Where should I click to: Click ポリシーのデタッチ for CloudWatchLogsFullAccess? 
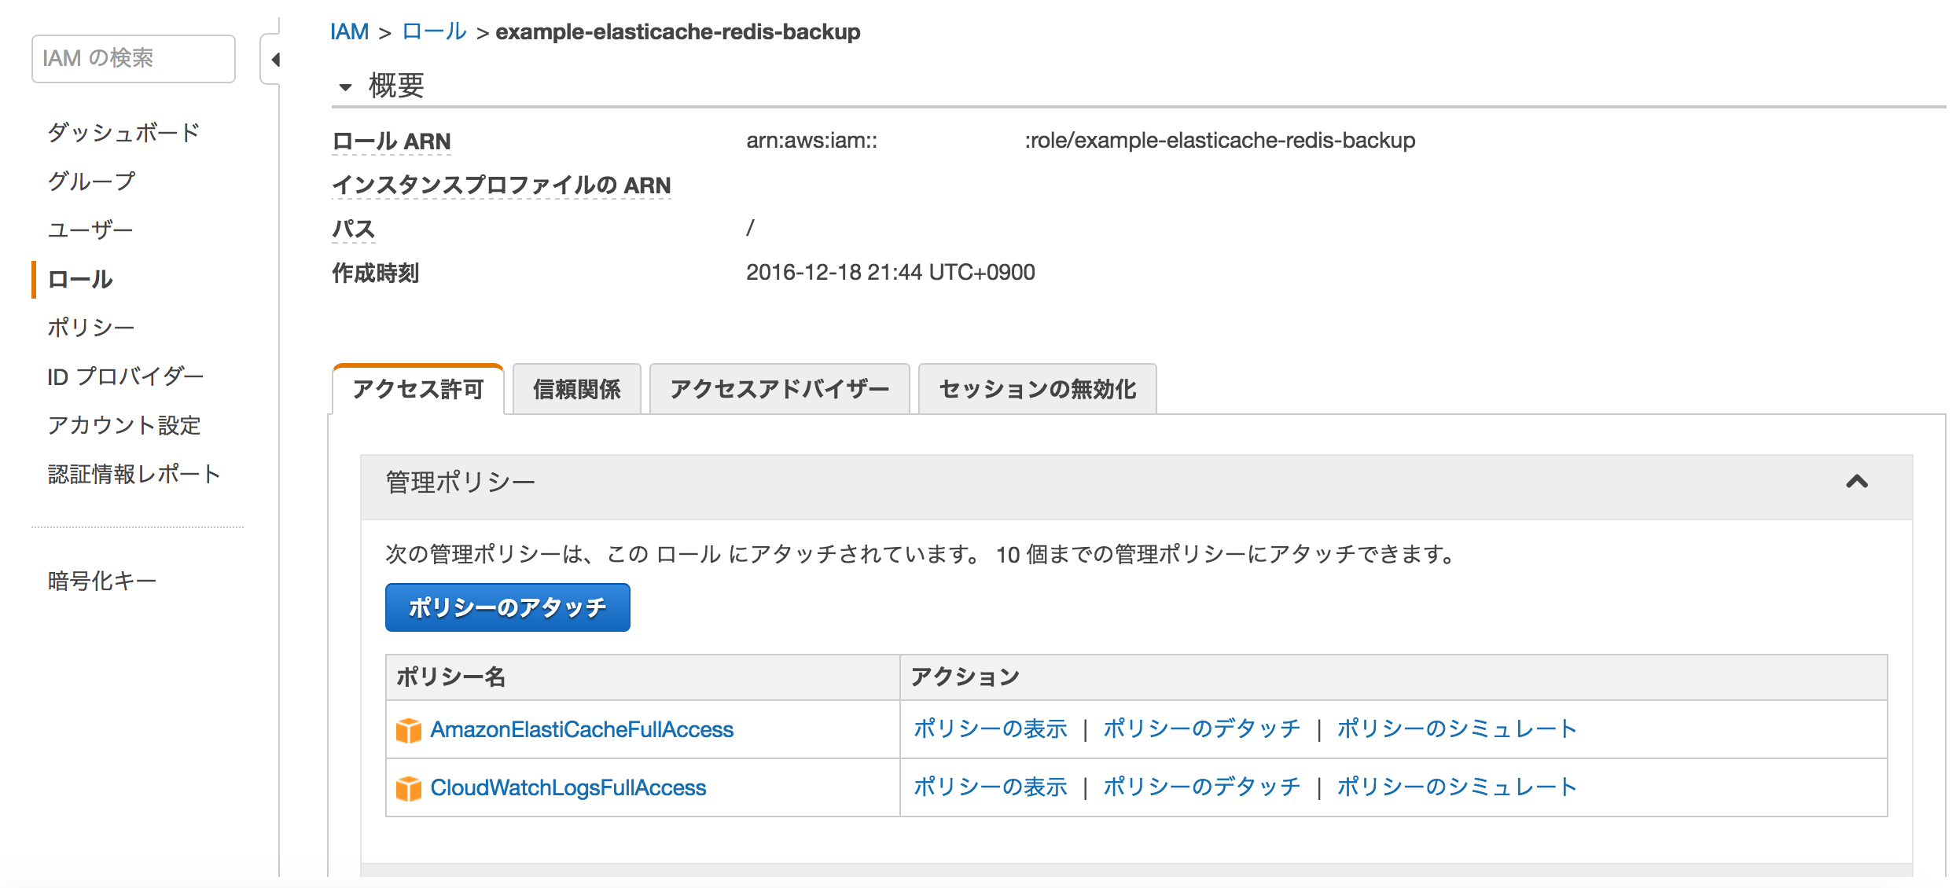pos(1202,787)
